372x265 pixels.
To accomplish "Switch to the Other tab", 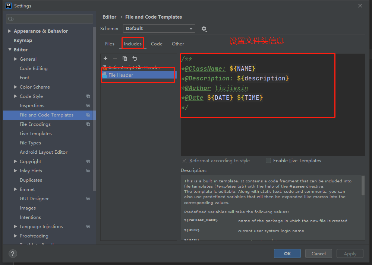I will pos(178,44).
